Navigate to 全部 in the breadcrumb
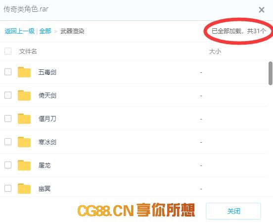Image resolution: width=273 pixels, height=224 pixels. (45, 31)
